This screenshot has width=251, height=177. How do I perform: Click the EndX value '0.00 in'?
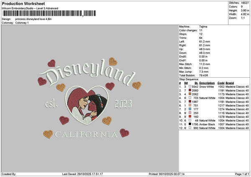[203, 56]
